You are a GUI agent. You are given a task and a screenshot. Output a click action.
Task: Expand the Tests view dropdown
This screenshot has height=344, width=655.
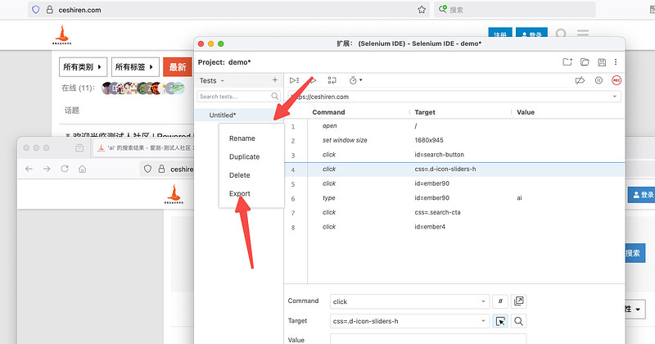click(x=212, y=80)
